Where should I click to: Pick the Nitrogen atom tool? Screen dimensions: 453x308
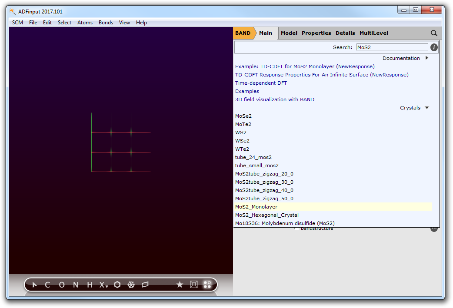[x=76, y=285]
